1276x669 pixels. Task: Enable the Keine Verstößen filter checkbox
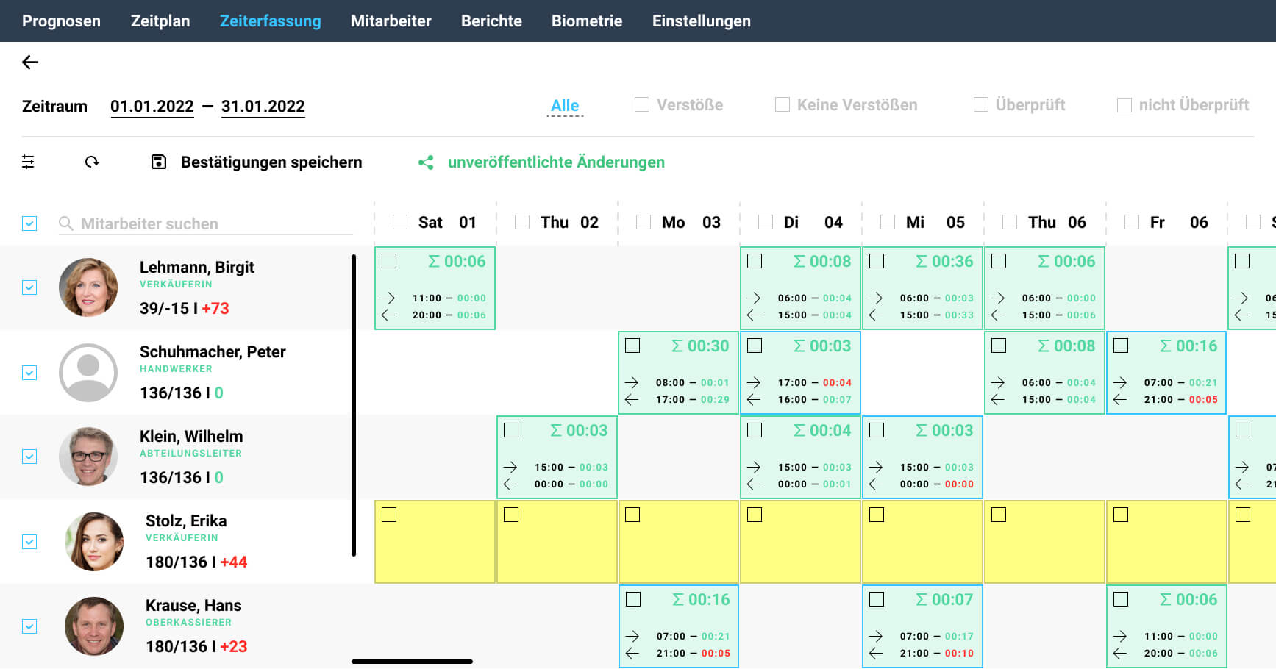[783, 104]
